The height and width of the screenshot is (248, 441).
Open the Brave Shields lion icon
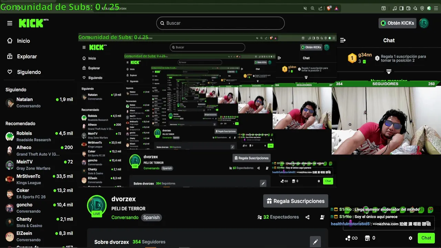tap(329, 8)
